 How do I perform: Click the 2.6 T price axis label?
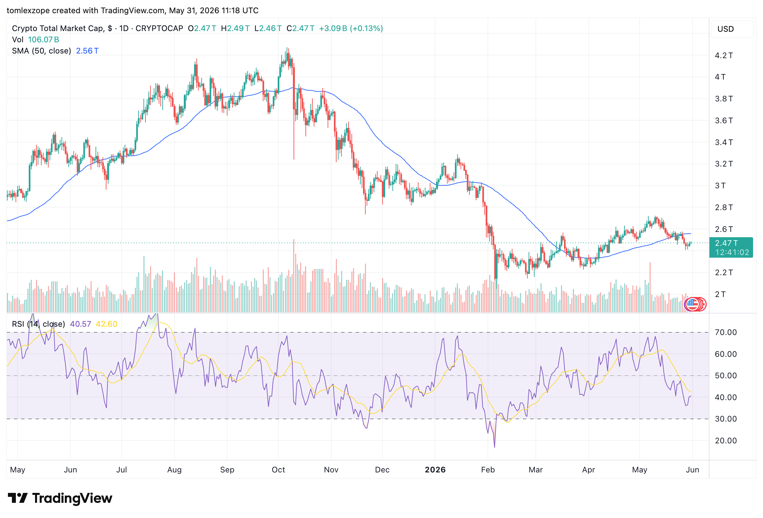coord(724,229)
